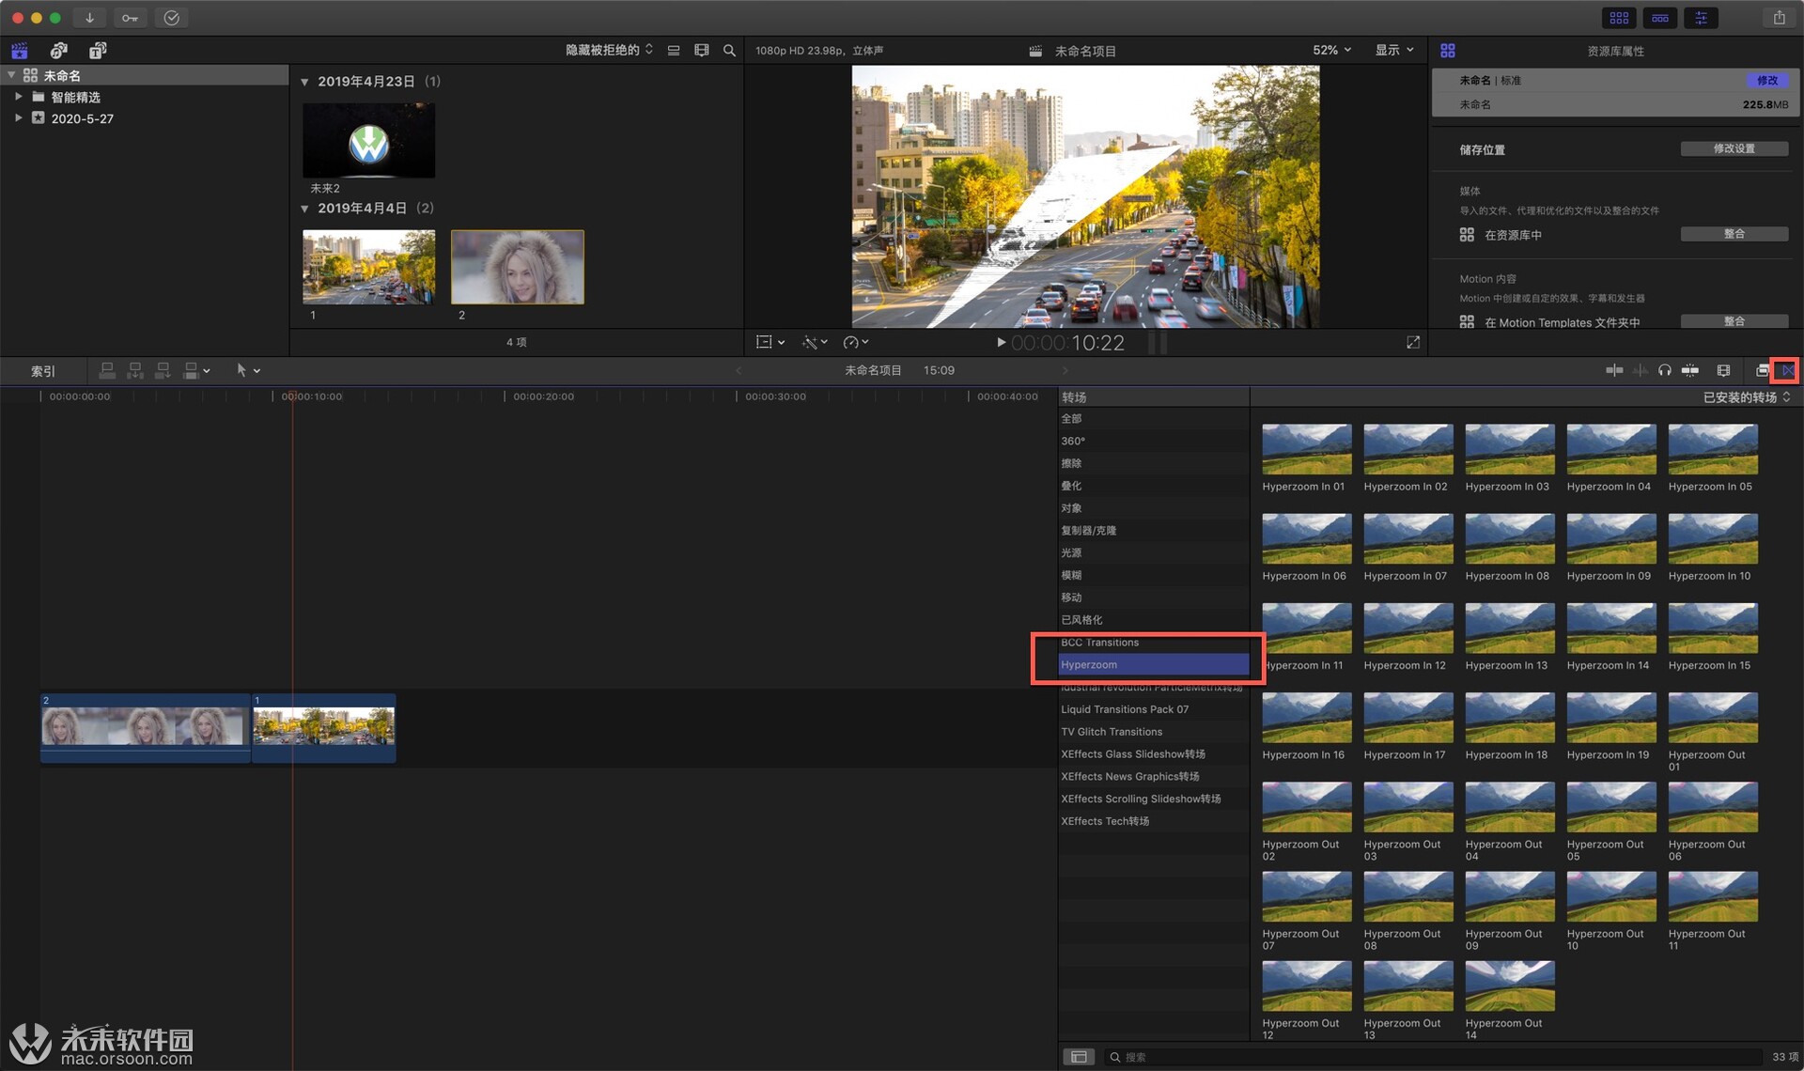
Task: Click the play button in the viewer
Action: coord(1001,343)
